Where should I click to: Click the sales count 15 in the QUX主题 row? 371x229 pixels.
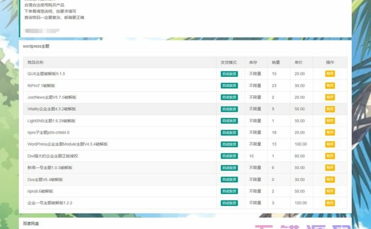coord(274,73)
